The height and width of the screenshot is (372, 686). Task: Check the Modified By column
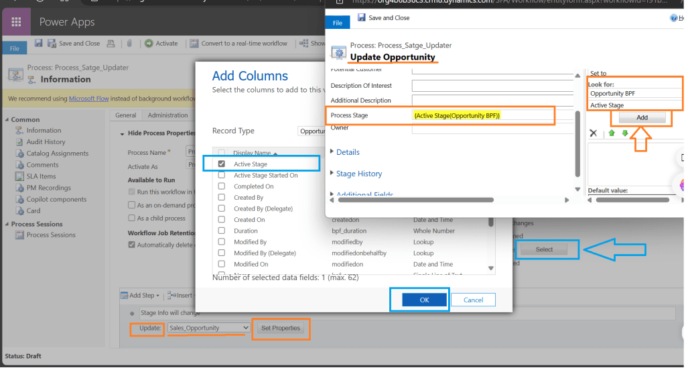click(221, 241)
